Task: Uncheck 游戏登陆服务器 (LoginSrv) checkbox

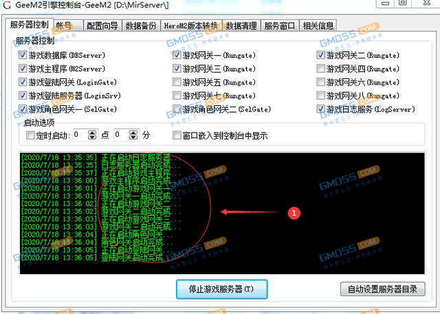Action: pos(23,96)
